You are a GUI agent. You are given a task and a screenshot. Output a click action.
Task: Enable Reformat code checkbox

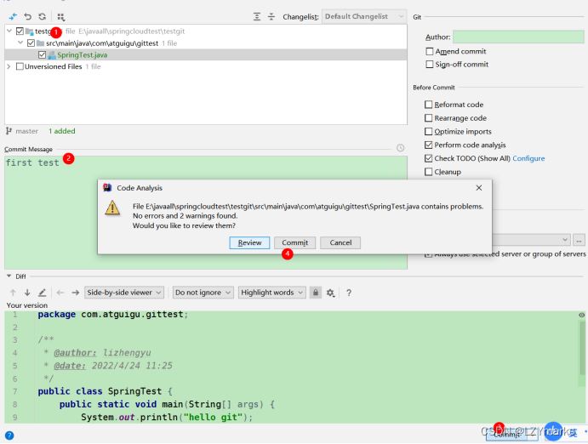(429, 104)
